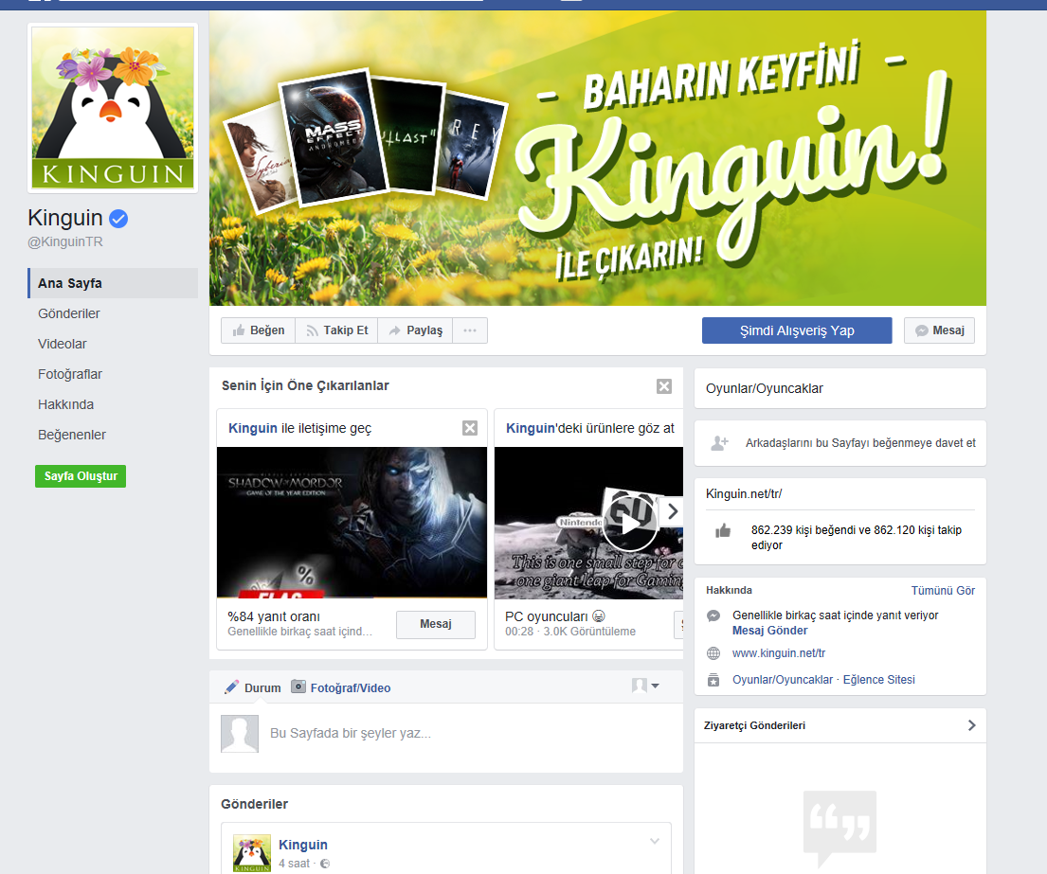Click the Mesaj button in the yanıt oranı card
This screenshot has width=1047, height=874.
point(435,624)
